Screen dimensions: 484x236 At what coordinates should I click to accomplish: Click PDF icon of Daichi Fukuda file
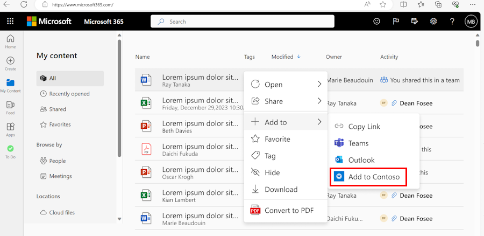[145, 149]
